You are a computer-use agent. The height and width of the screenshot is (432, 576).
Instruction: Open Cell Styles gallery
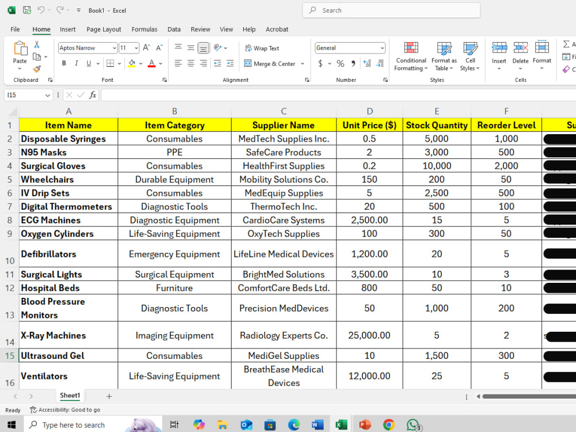click(470, 56)
